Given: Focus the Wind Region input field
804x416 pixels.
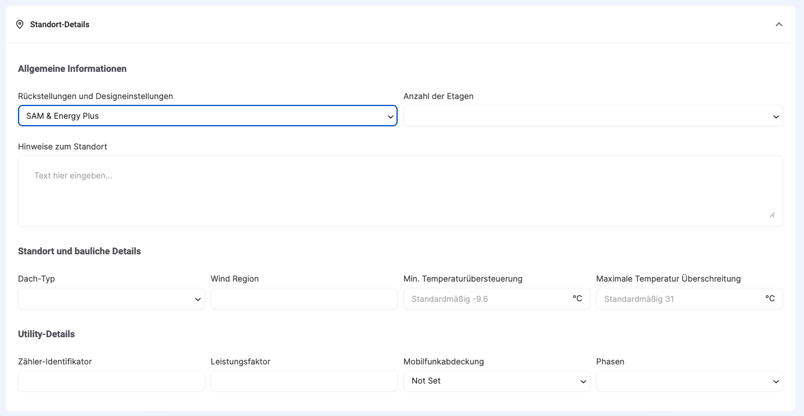Looking at the screenshot, I should (304, 299).
